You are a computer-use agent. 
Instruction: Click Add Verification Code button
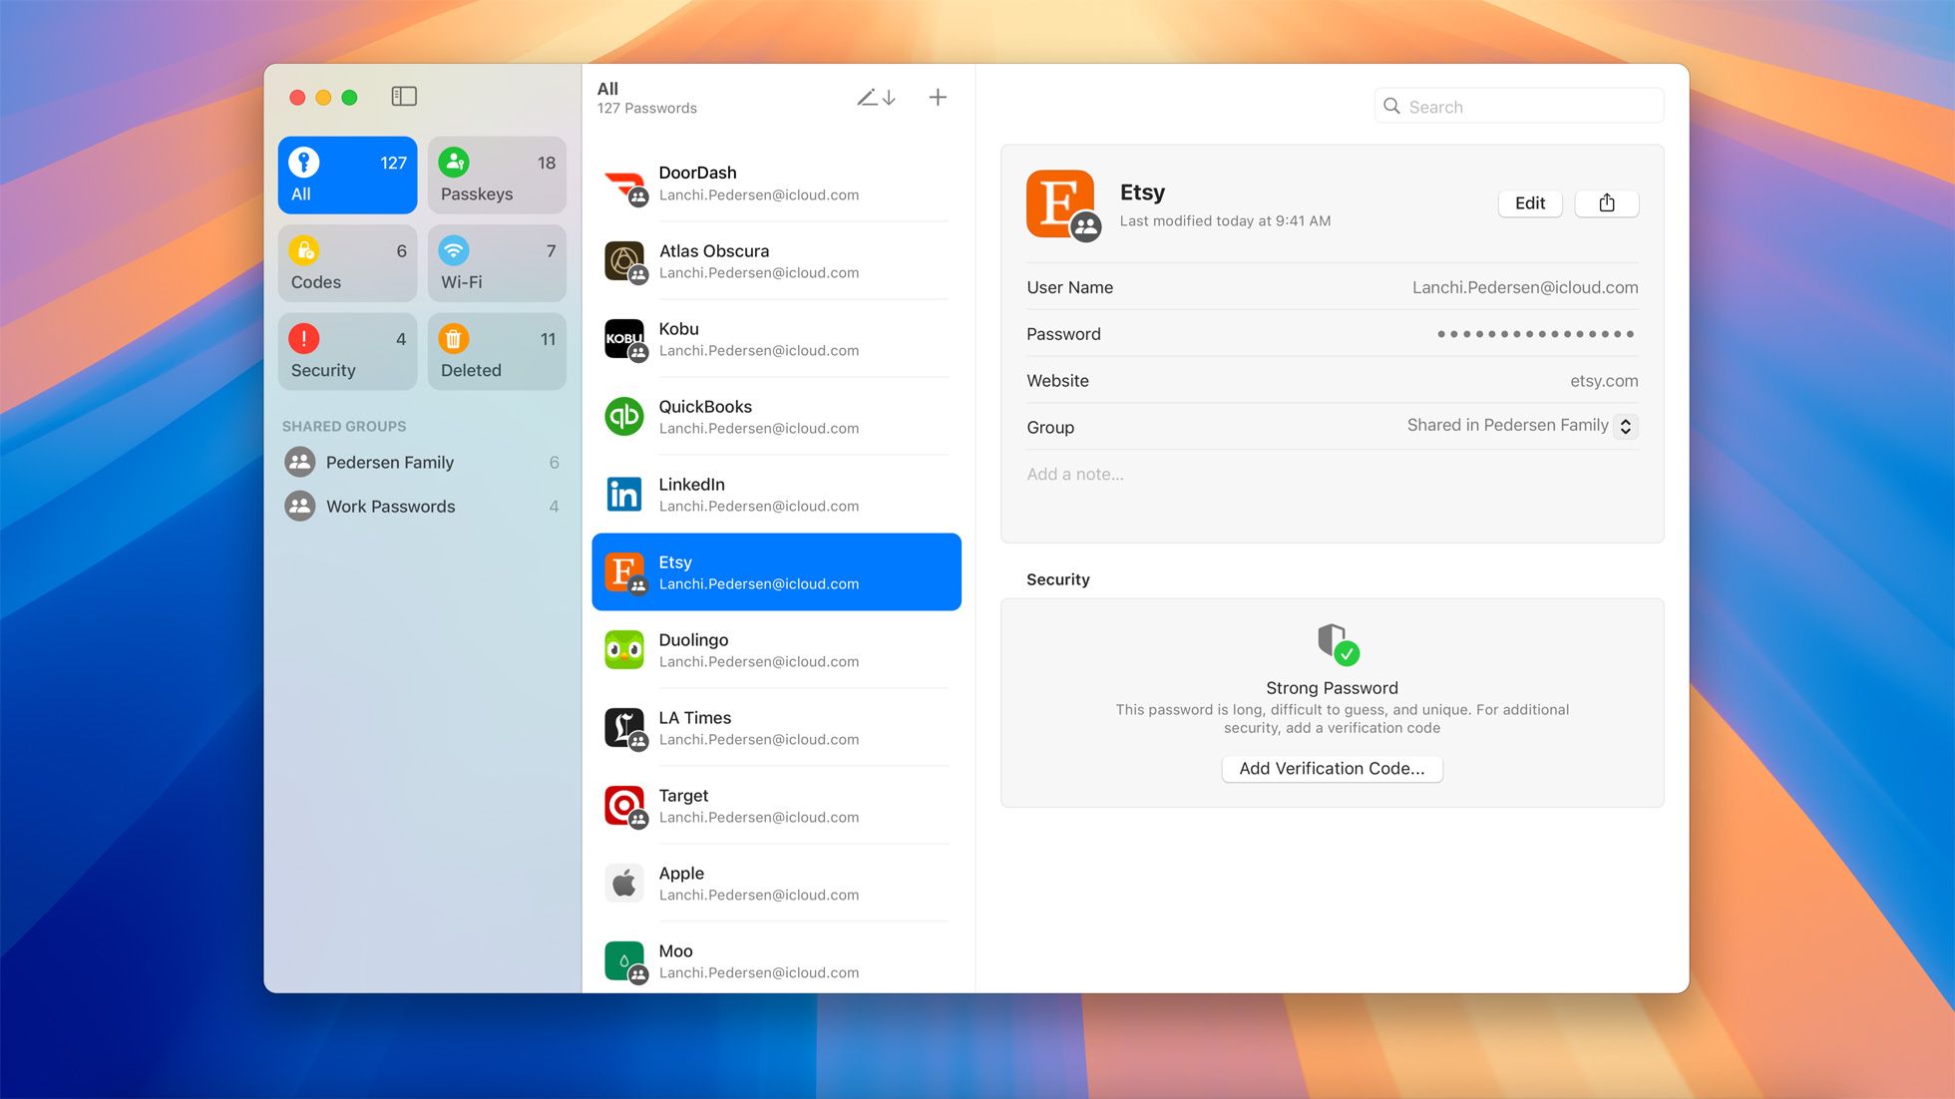tap(1331, 768)
